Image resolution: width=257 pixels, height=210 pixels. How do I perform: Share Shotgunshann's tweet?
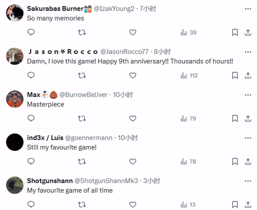click(248, 205)
